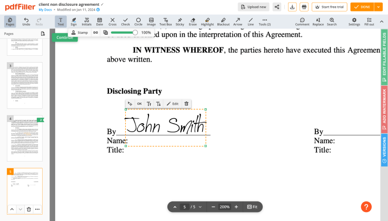Expand the DONE button dropdown arrow
The image size is (388, 221).
378,7
